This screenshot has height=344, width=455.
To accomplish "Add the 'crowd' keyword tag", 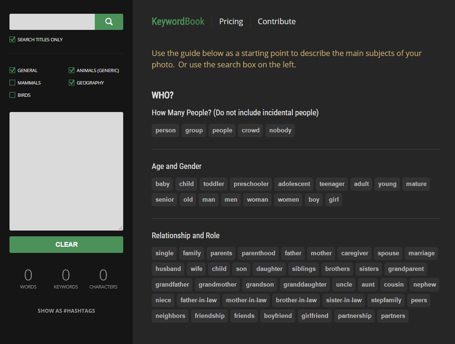I will [251, 130].
